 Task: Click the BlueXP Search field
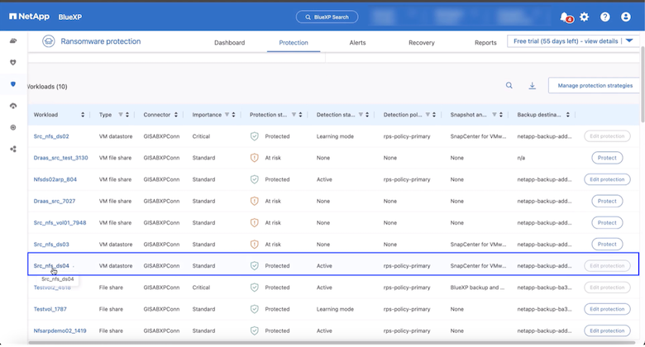(327, 17)
